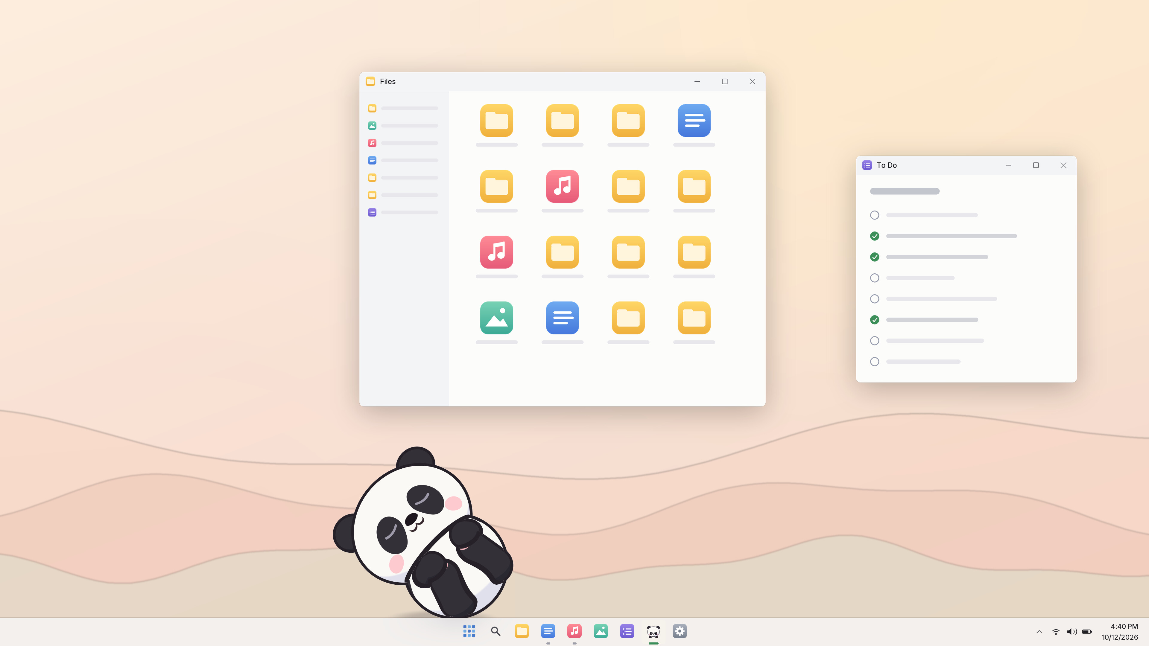The image size is (1149, 646).
Task: Check the last To Do item
Action: pyautogui.click(x=875, y=362)
